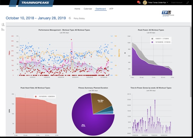Switch to the Calendar tab

88,9
